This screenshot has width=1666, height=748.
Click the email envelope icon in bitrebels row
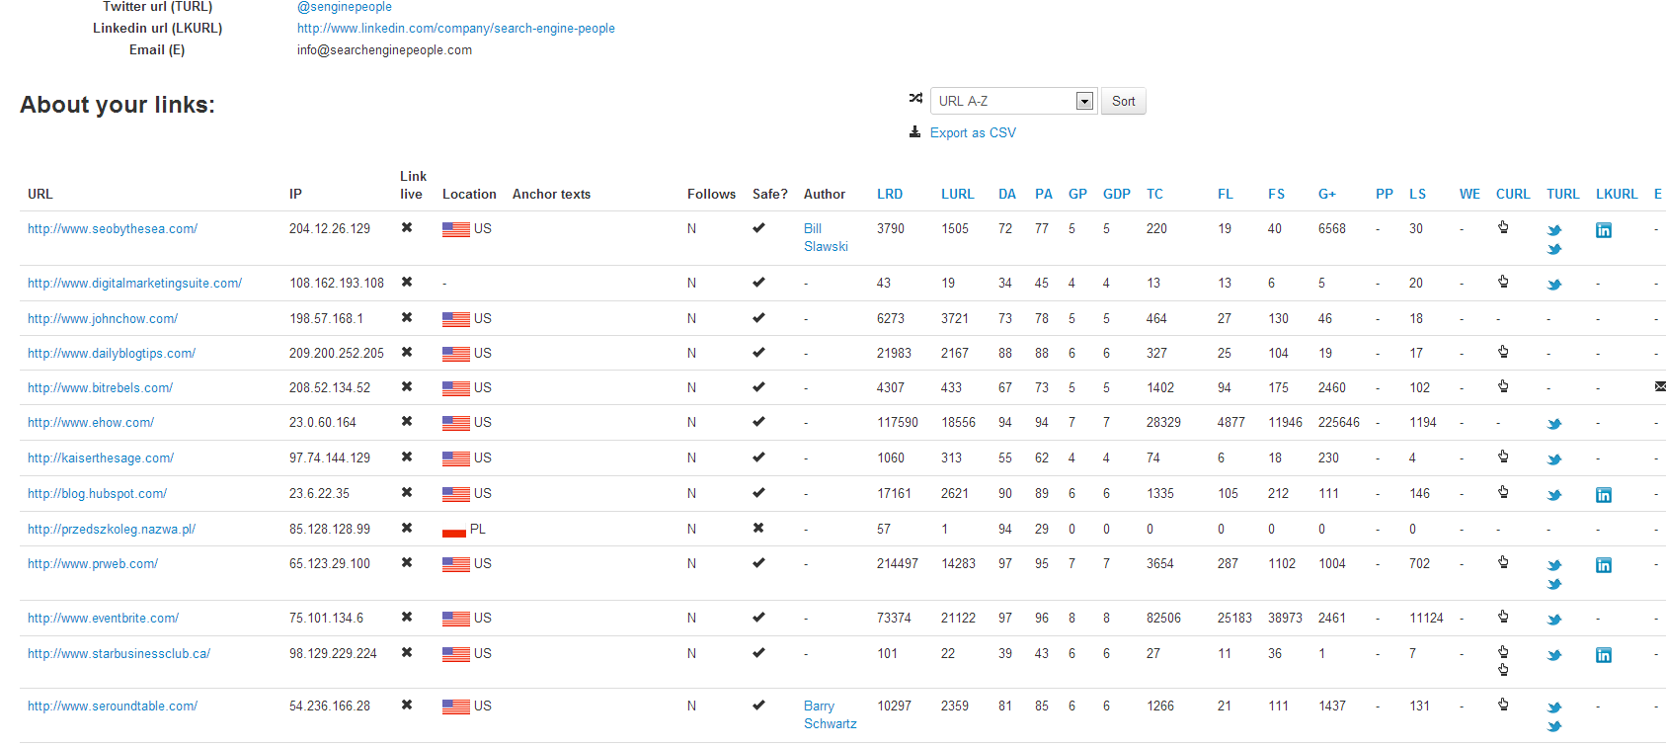(1659, 386)
